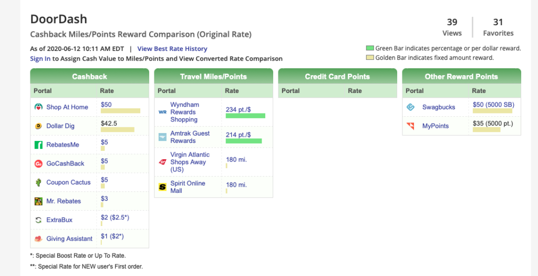538x276 pixels.
Task: Open Virgin Atlantic Shops Away link
Action: [190, 162]
